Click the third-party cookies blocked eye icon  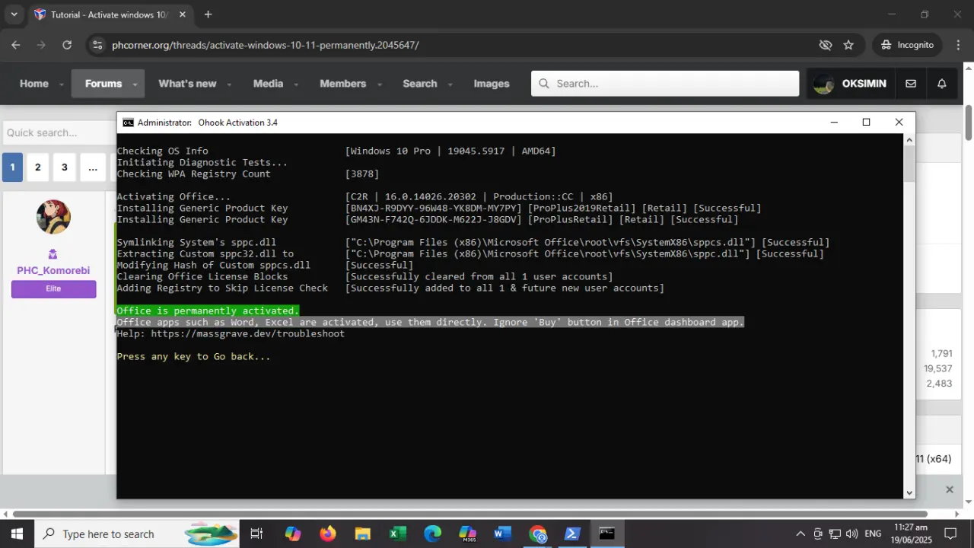point(826,45)
